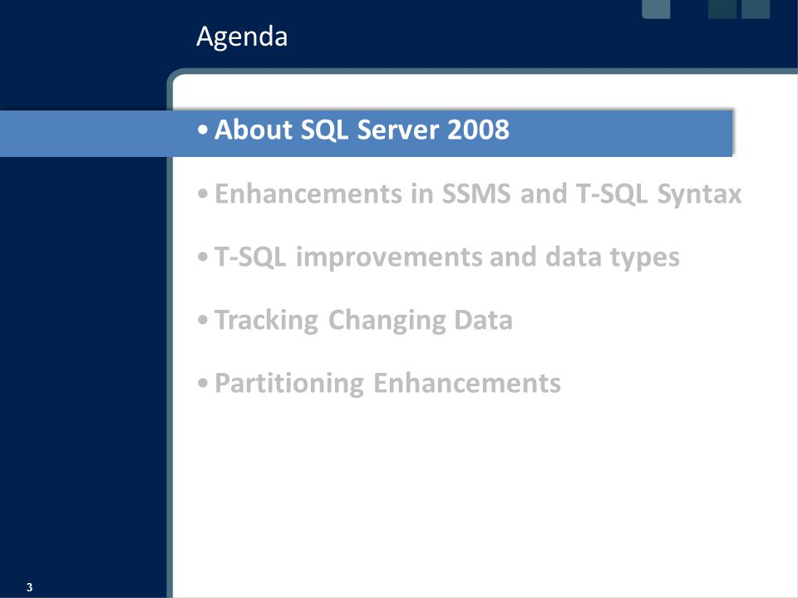Click the bullet before Partitioning Enhancements
Screen dimensions: 798x598
click(x=203, y=384)
